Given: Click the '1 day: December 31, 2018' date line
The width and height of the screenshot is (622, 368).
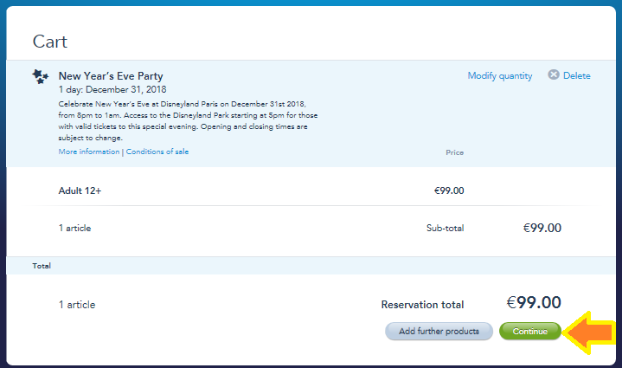Looking at the screenshot, I should pyautogui.click(x=112, y=89).
